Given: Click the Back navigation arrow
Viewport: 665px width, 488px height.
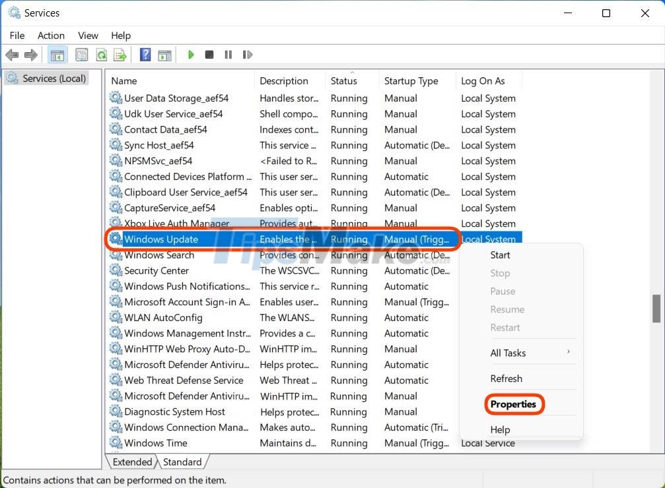Looking at the screenshot, I should tap(12, 55).
